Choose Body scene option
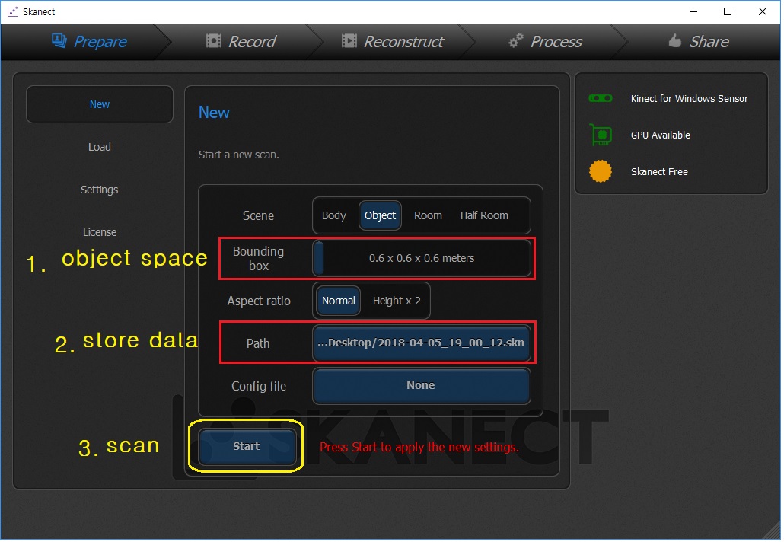 334,215
